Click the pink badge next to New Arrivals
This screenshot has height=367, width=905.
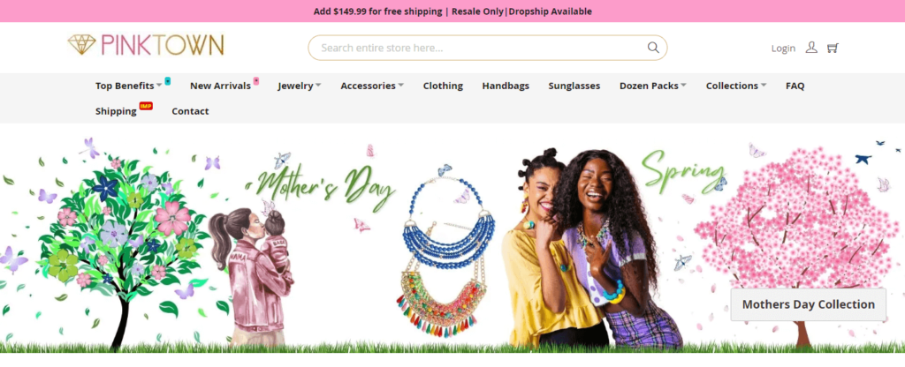click(255, 80)
